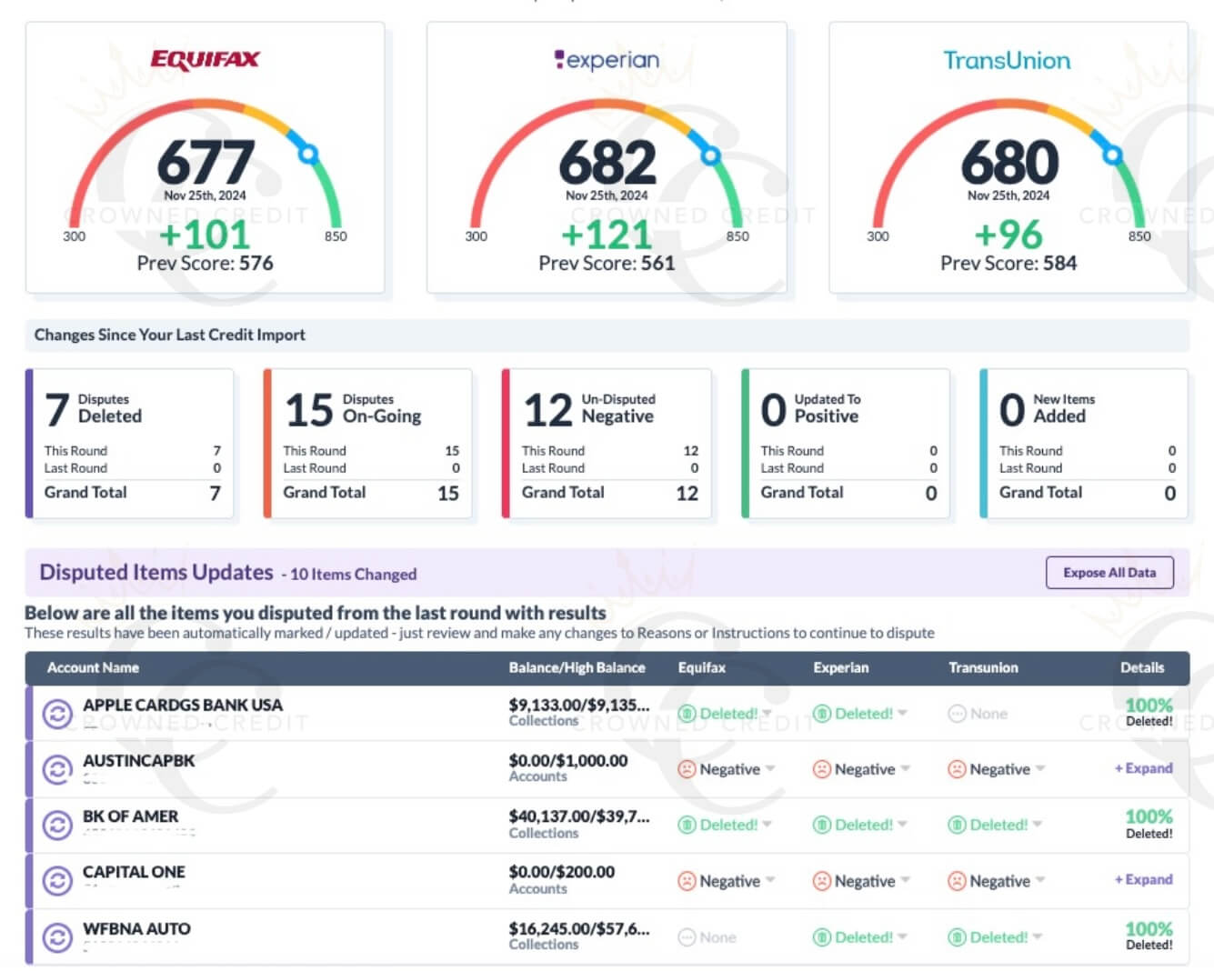The height and width of the screenshot is (971, 1214).
Task: Click Transunion deleted trash icon for WFBNA AUTO
Action: click(957, 937)
